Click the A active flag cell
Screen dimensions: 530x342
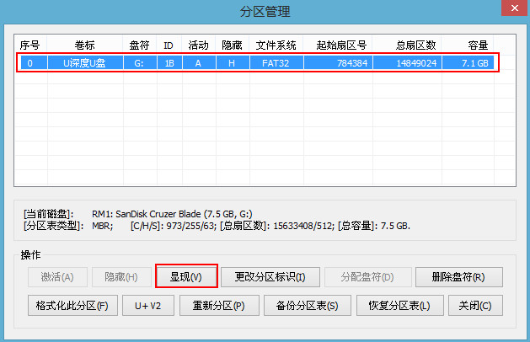pyautogui.click(x=199, y=63)
